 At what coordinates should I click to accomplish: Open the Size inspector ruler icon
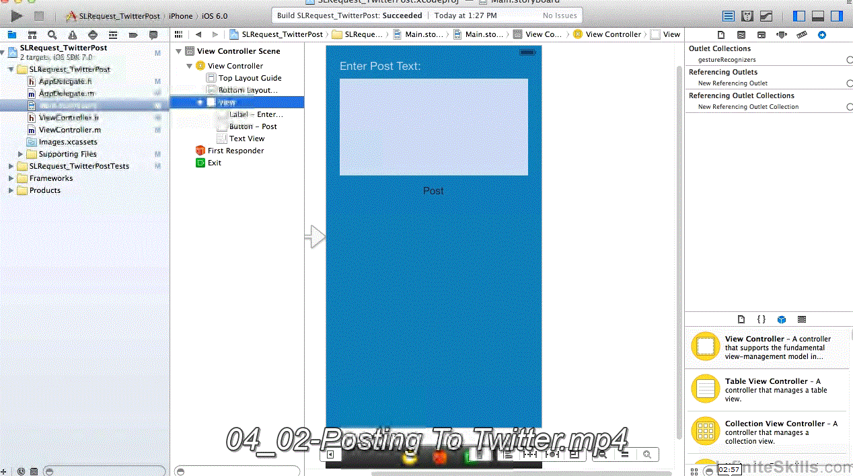click(801, 35)
